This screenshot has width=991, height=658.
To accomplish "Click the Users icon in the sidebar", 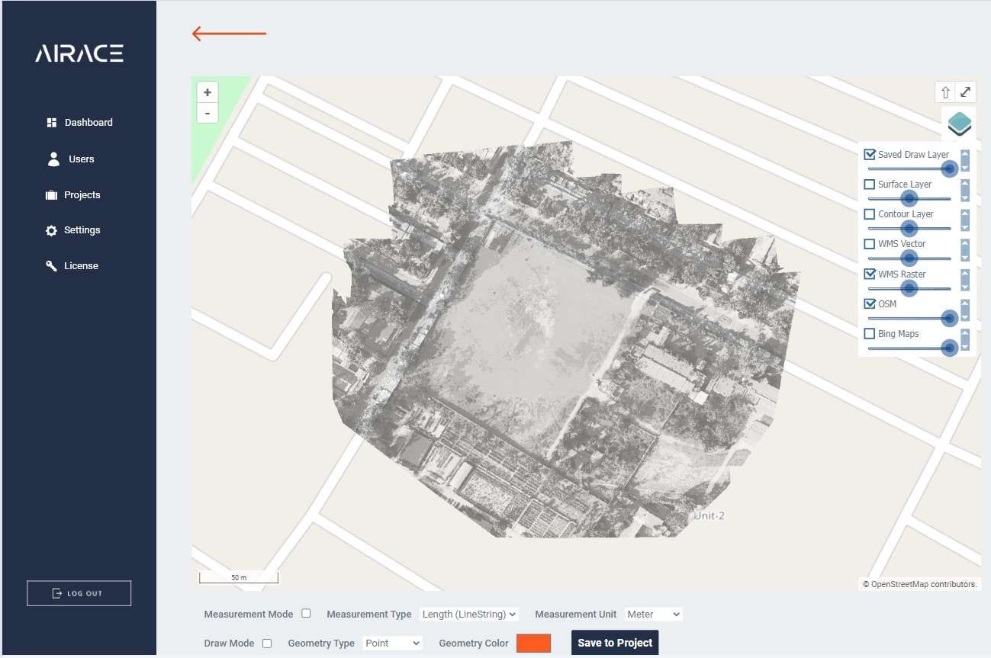I will pyautogui.click(x=53, y=159).
